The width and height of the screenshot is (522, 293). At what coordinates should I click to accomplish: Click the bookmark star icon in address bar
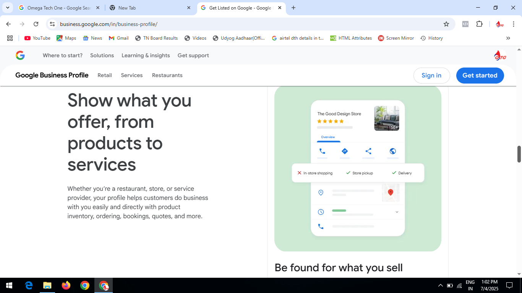(446, 24)
